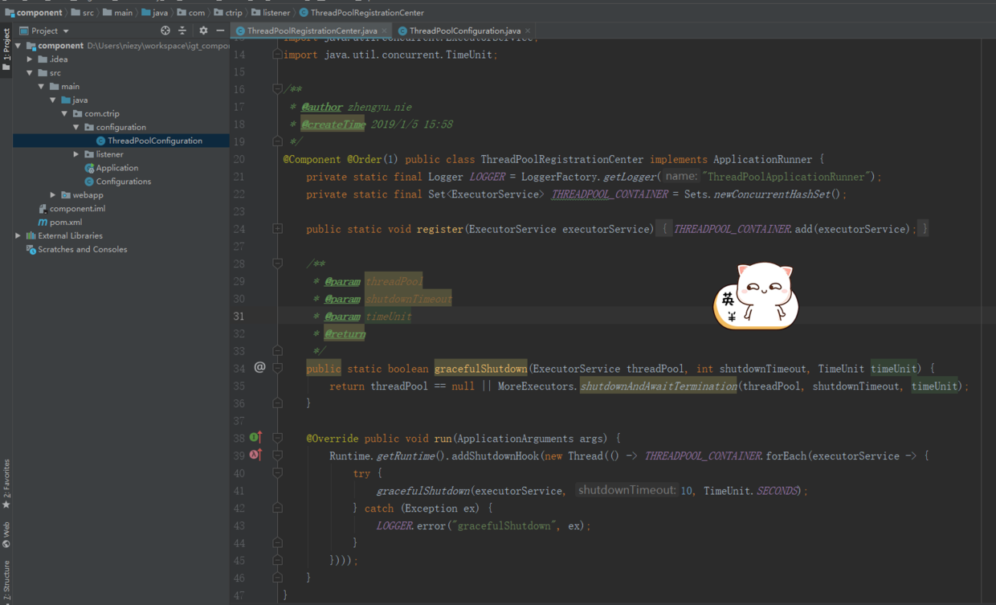This screenshot has height=605, width=996.
Task: Click the listener breadcrumb in navigation bar
Action: pos(271,13)
